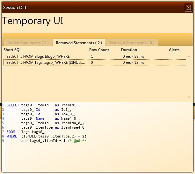Open the Matched Statements tab

point(132,43)
